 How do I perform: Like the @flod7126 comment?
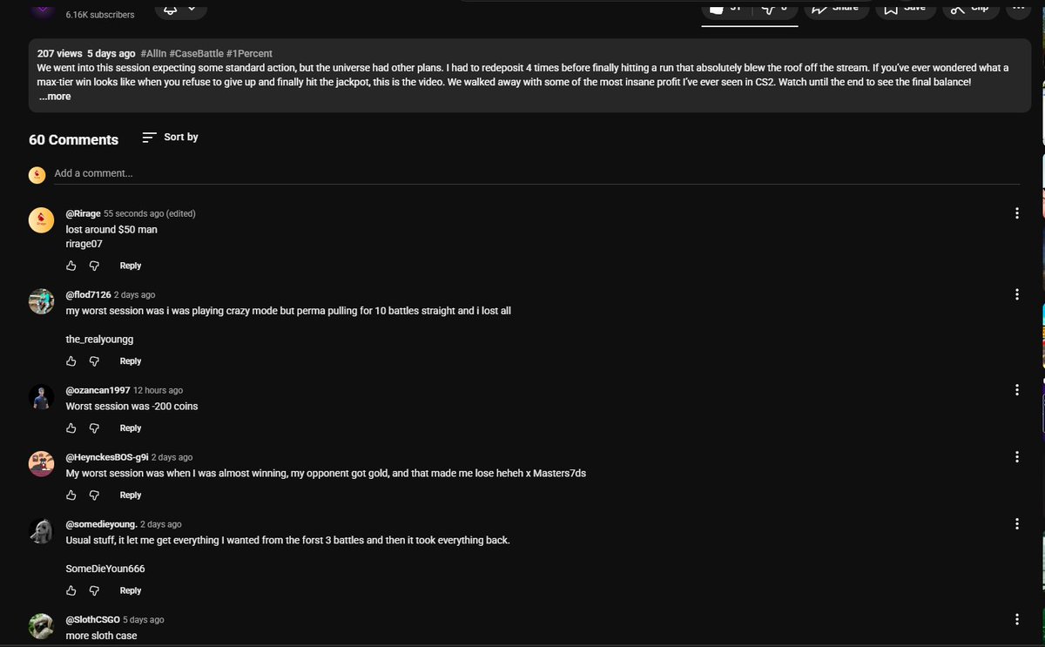tap(71, 361)
